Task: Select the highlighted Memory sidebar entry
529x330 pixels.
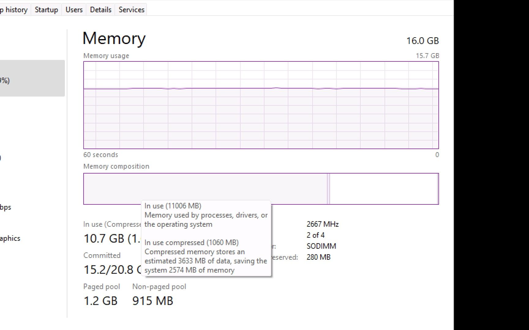Action: tap(31, 78)
